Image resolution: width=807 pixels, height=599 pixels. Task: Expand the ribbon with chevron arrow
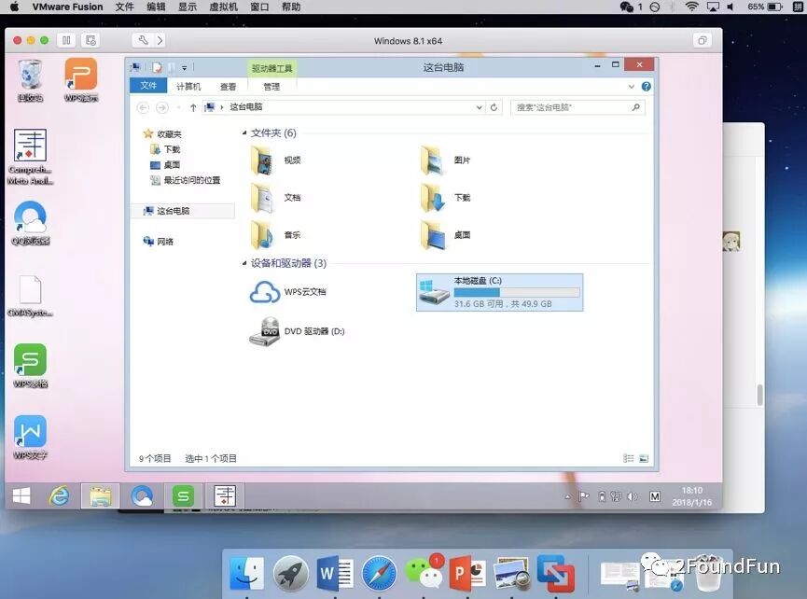(x=631, y=87)
